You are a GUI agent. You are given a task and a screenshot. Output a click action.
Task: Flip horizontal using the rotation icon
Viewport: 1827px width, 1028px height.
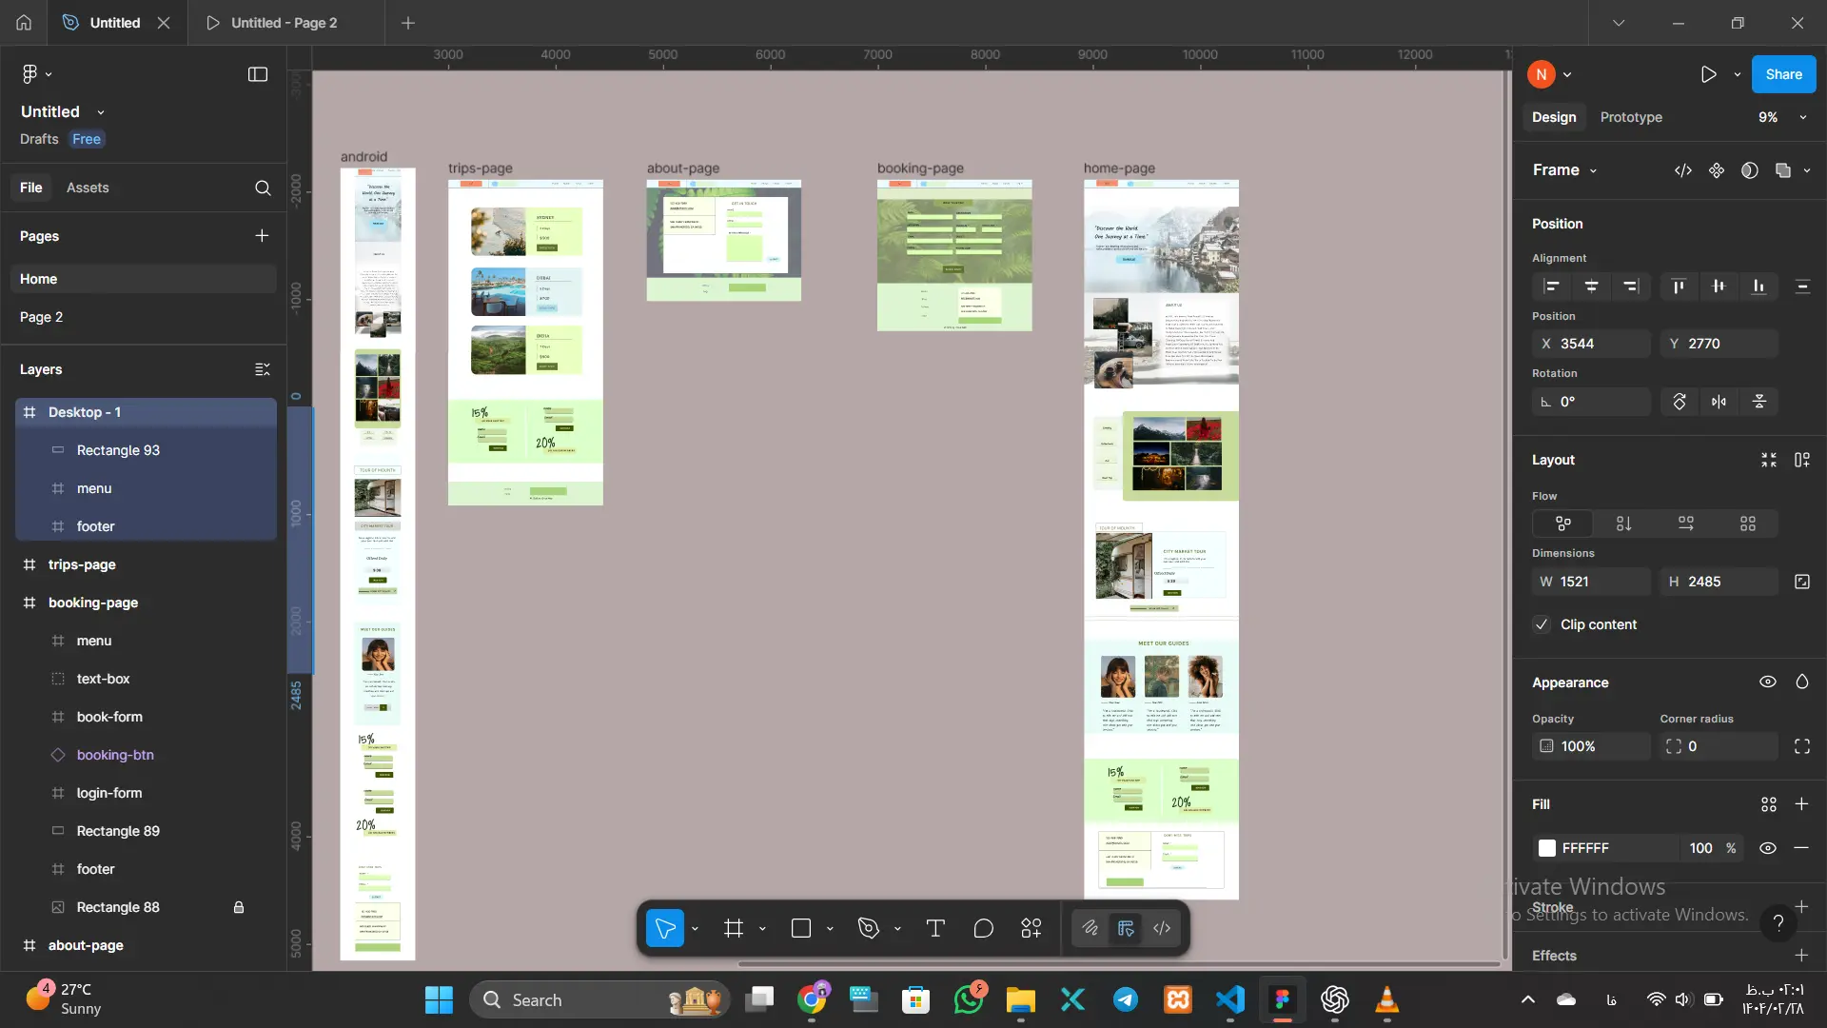tap(1719, 402)
